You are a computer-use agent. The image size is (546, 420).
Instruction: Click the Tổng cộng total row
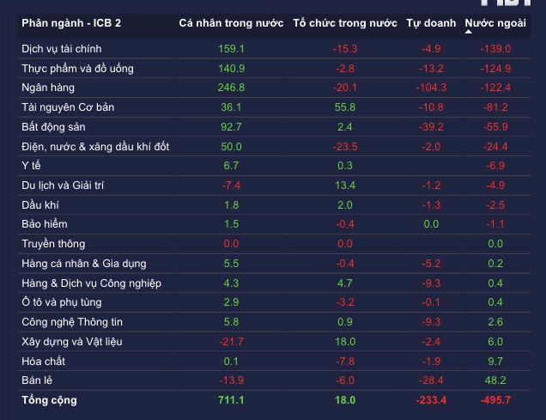(x=49, y=400)
